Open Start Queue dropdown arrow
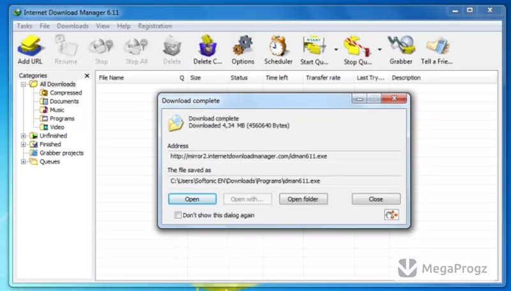This screenshot has height=291, width=511. (x=336, y=50)
